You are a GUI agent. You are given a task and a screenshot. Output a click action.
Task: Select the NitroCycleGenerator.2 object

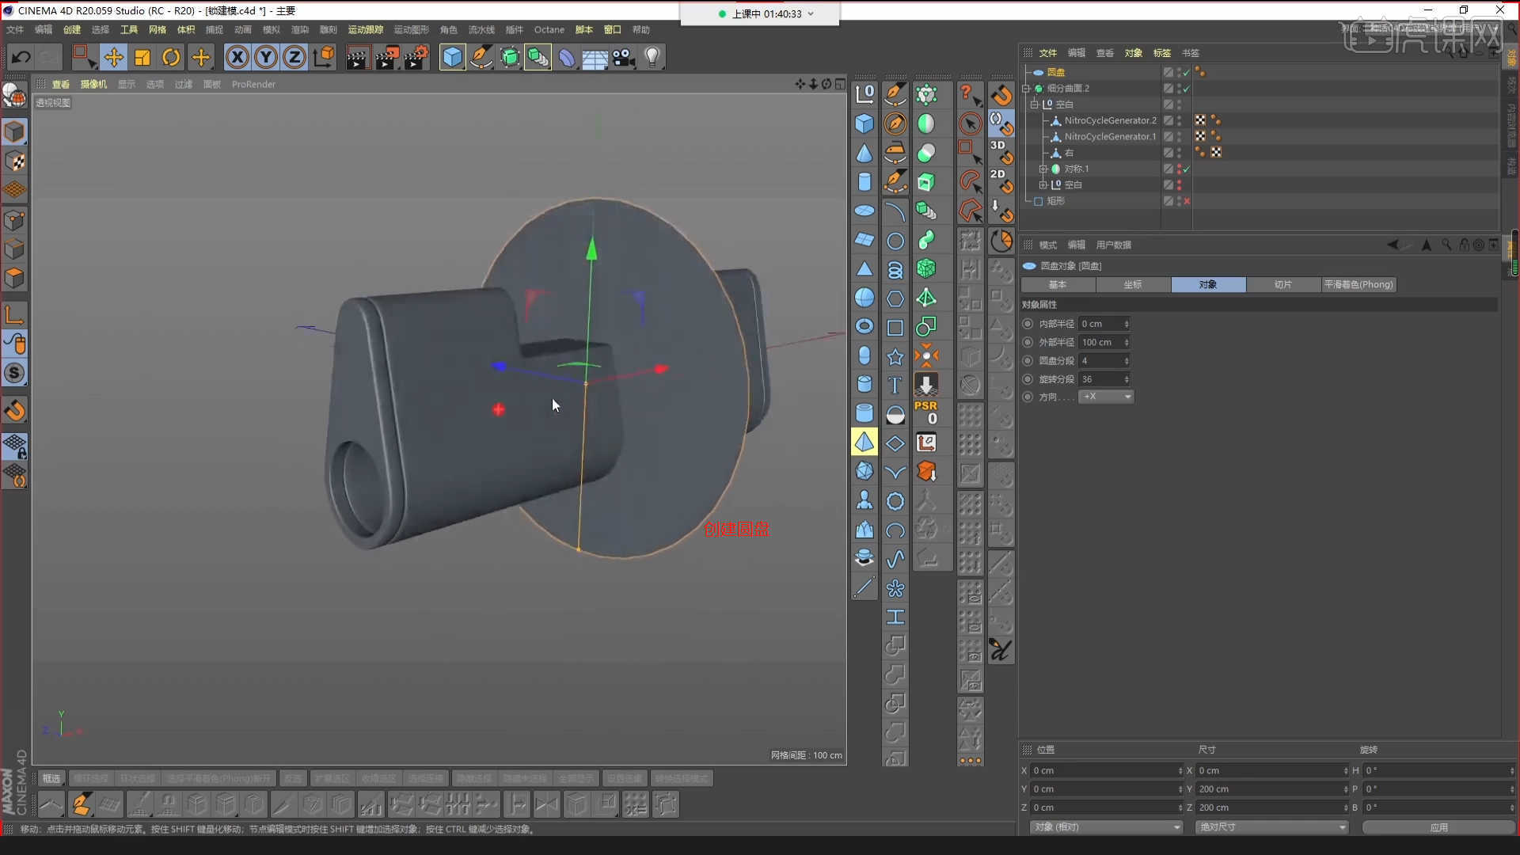[1110, 121]
